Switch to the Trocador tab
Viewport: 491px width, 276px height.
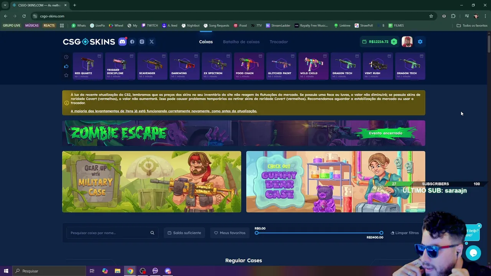pyautogui.click(x=279, y=42)
